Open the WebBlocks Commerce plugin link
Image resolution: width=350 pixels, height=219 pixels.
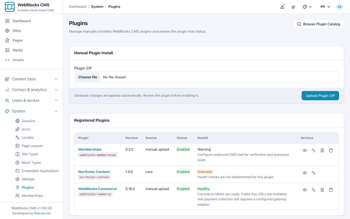97,189
